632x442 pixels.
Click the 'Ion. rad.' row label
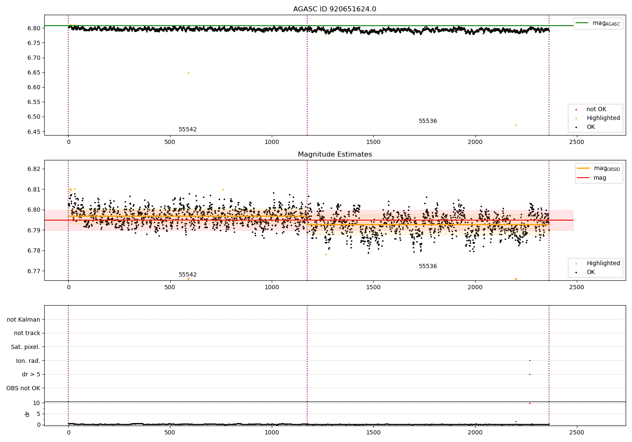28,361
